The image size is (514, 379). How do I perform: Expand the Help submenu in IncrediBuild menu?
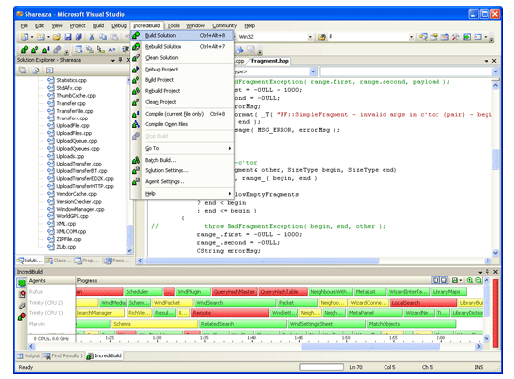[188, 194]
